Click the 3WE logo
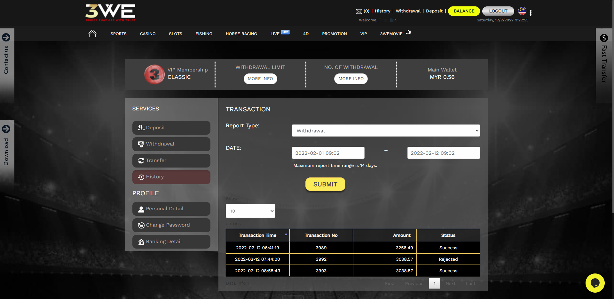This screenshot has width=614, height=299. (110, 13)
